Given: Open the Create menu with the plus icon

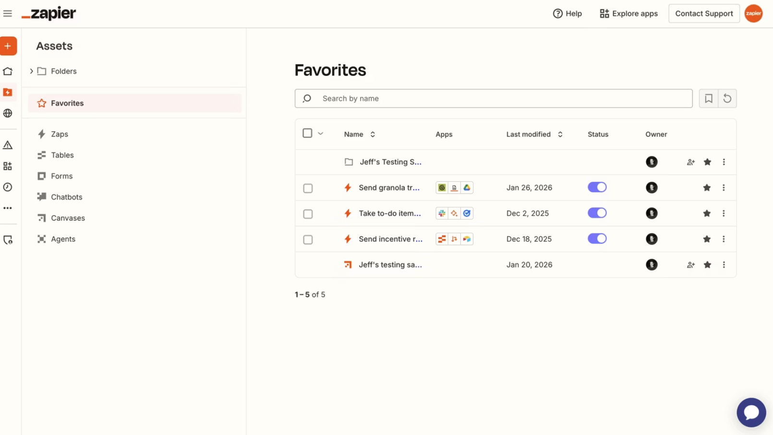Looking at the screenshot, I should [x=8, y=46].
